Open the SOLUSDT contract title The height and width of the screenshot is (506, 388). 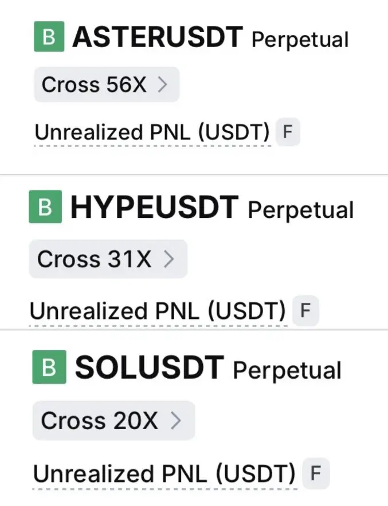click(149, 367)
